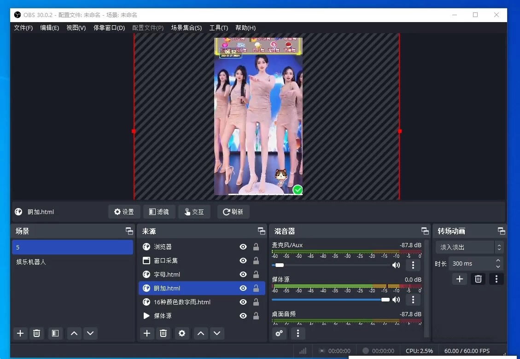Open scene filters icon in Scenes panel
Viewport: 520px width, 359px height.
(x=55, y=333)
